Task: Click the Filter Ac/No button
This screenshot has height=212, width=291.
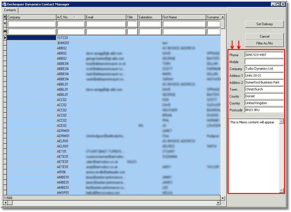Action: 264,43
